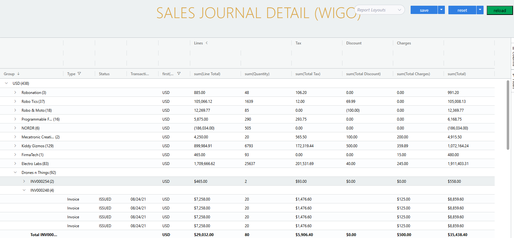The image size is (514, 238).
Task: Collapse the USD (438) group
Action: pos(6,83)
